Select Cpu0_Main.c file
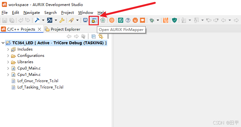This screenshot has width=241, height=127. tap(29, 68)
